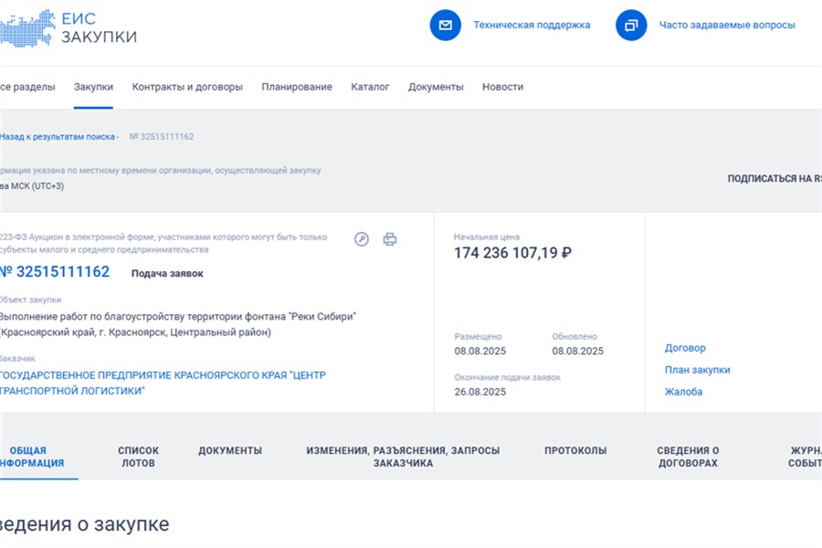
Task: Switch to the Список лотов tab
Action: pyautogui.click(x=138, y=457)
